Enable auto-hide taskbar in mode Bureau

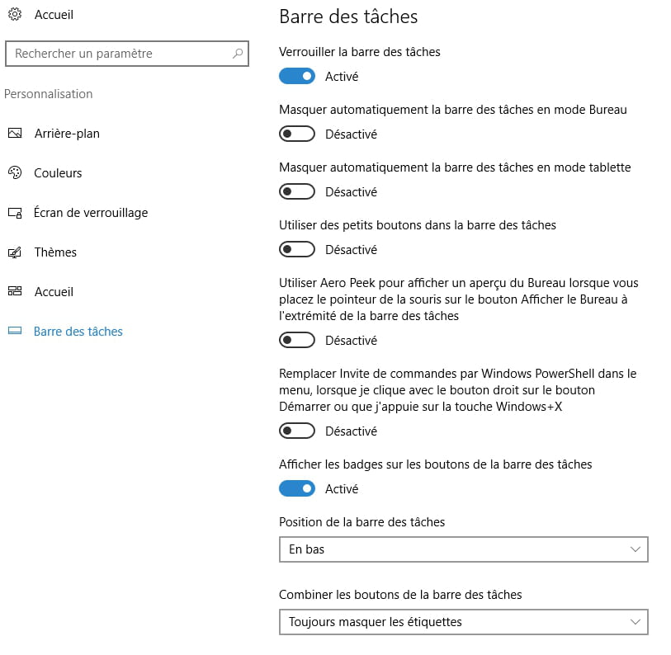click(297, 134)
